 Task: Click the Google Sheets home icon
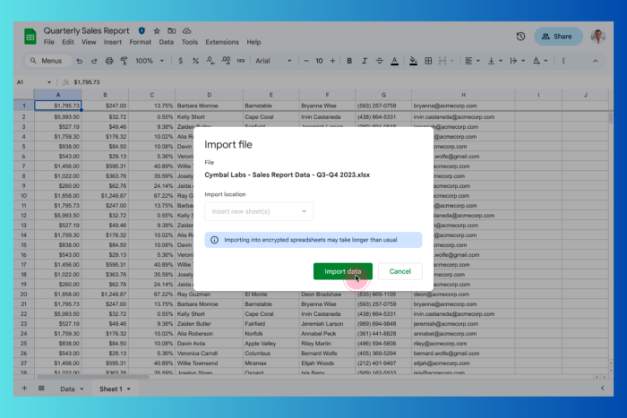30,37
